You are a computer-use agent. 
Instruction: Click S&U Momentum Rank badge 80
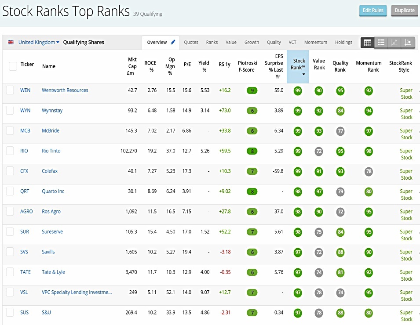pos(369,313)
